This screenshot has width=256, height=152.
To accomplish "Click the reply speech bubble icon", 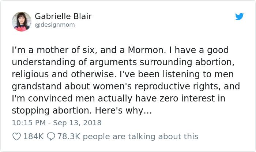I will [51, 137].
